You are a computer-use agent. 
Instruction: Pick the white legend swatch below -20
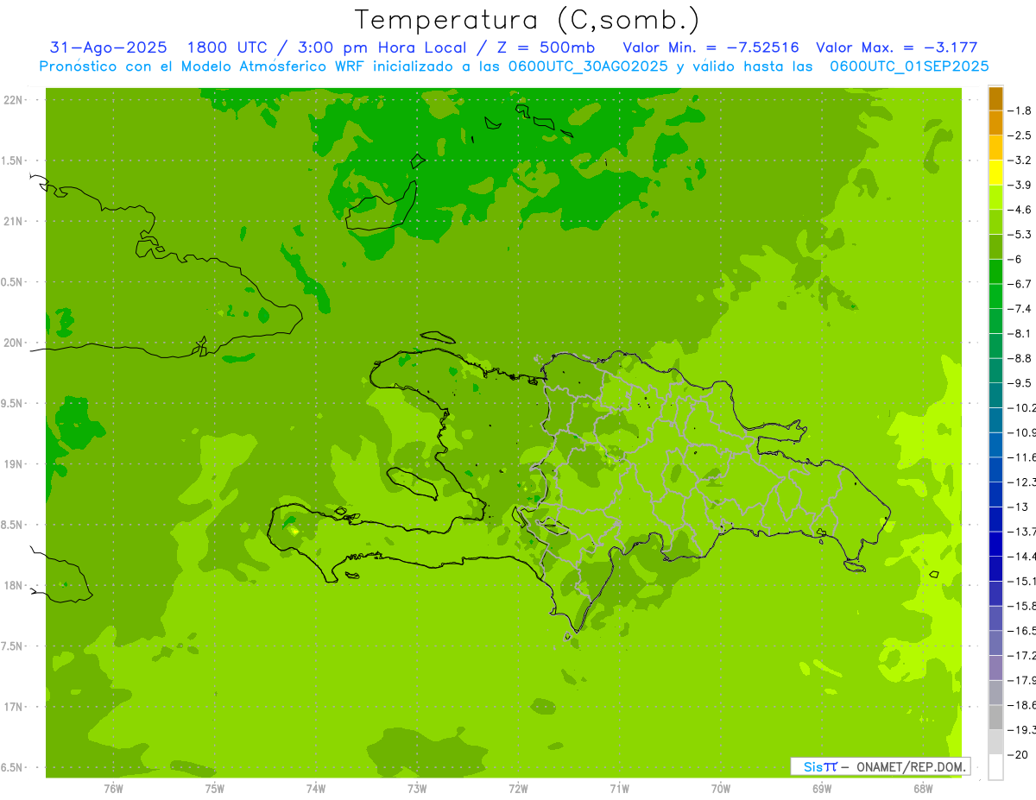(x=995, y=767)
